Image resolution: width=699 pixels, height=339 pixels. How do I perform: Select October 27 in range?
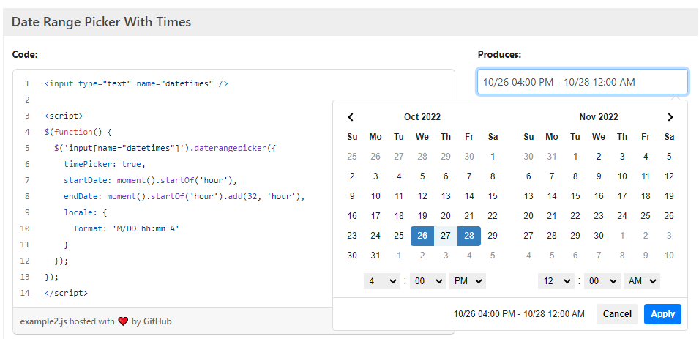click(446, 236)
